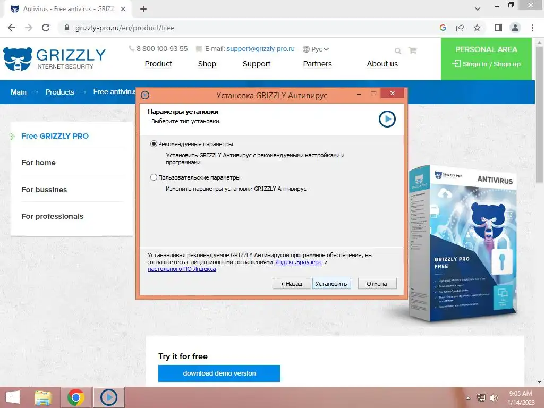Select Free GRIZZLY PRO sidebar item
This screenshot has height=408, width=544.
click(x=55, y=136)
